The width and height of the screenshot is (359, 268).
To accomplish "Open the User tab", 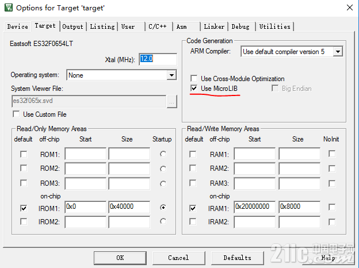I will (x=132, y=26).
